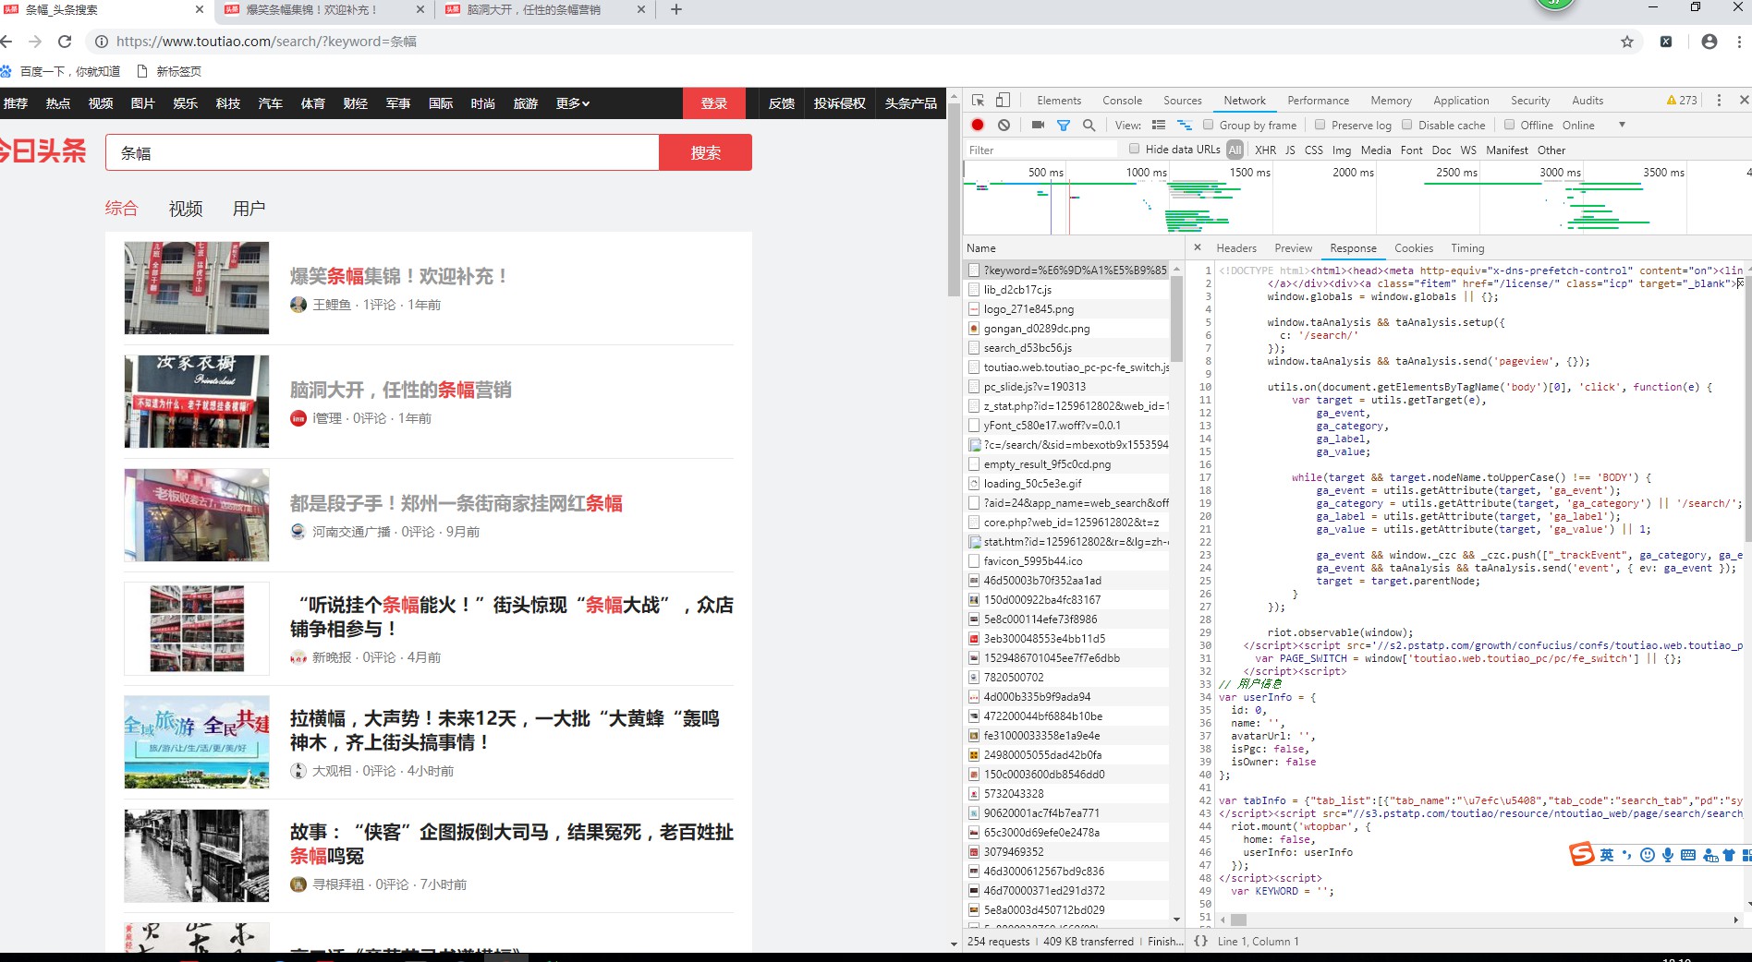
Task: Toggle the device toolbar icon
Action: pyautogui.click(x=1003, y=100)
